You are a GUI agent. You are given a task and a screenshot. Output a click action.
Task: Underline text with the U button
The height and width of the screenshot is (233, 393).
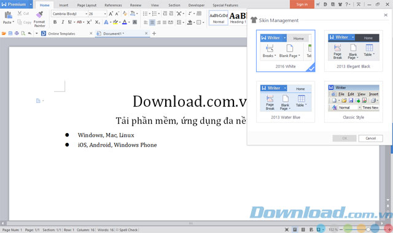point(69,22)
